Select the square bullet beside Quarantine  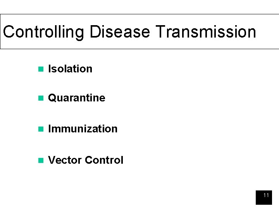click(x=39, y=98)
